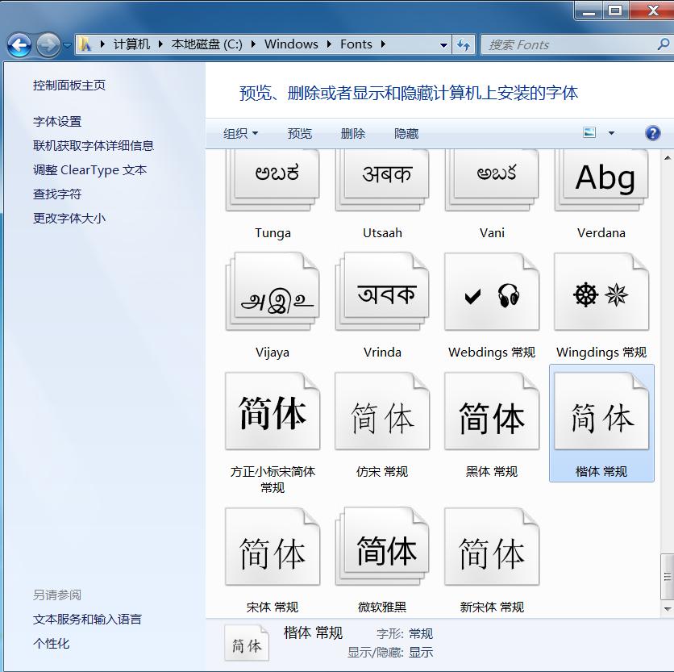Click the back navigation arrow
The image size is (674, 672).
click(19, 44)
